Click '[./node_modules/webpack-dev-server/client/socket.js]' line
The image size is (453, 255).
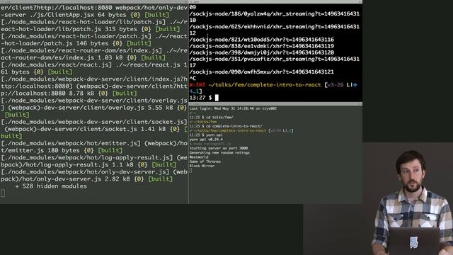point(94,122)
